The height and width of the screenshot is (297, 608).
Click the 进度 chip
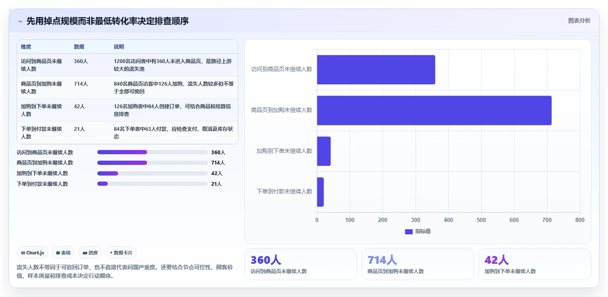coord(90,253)
